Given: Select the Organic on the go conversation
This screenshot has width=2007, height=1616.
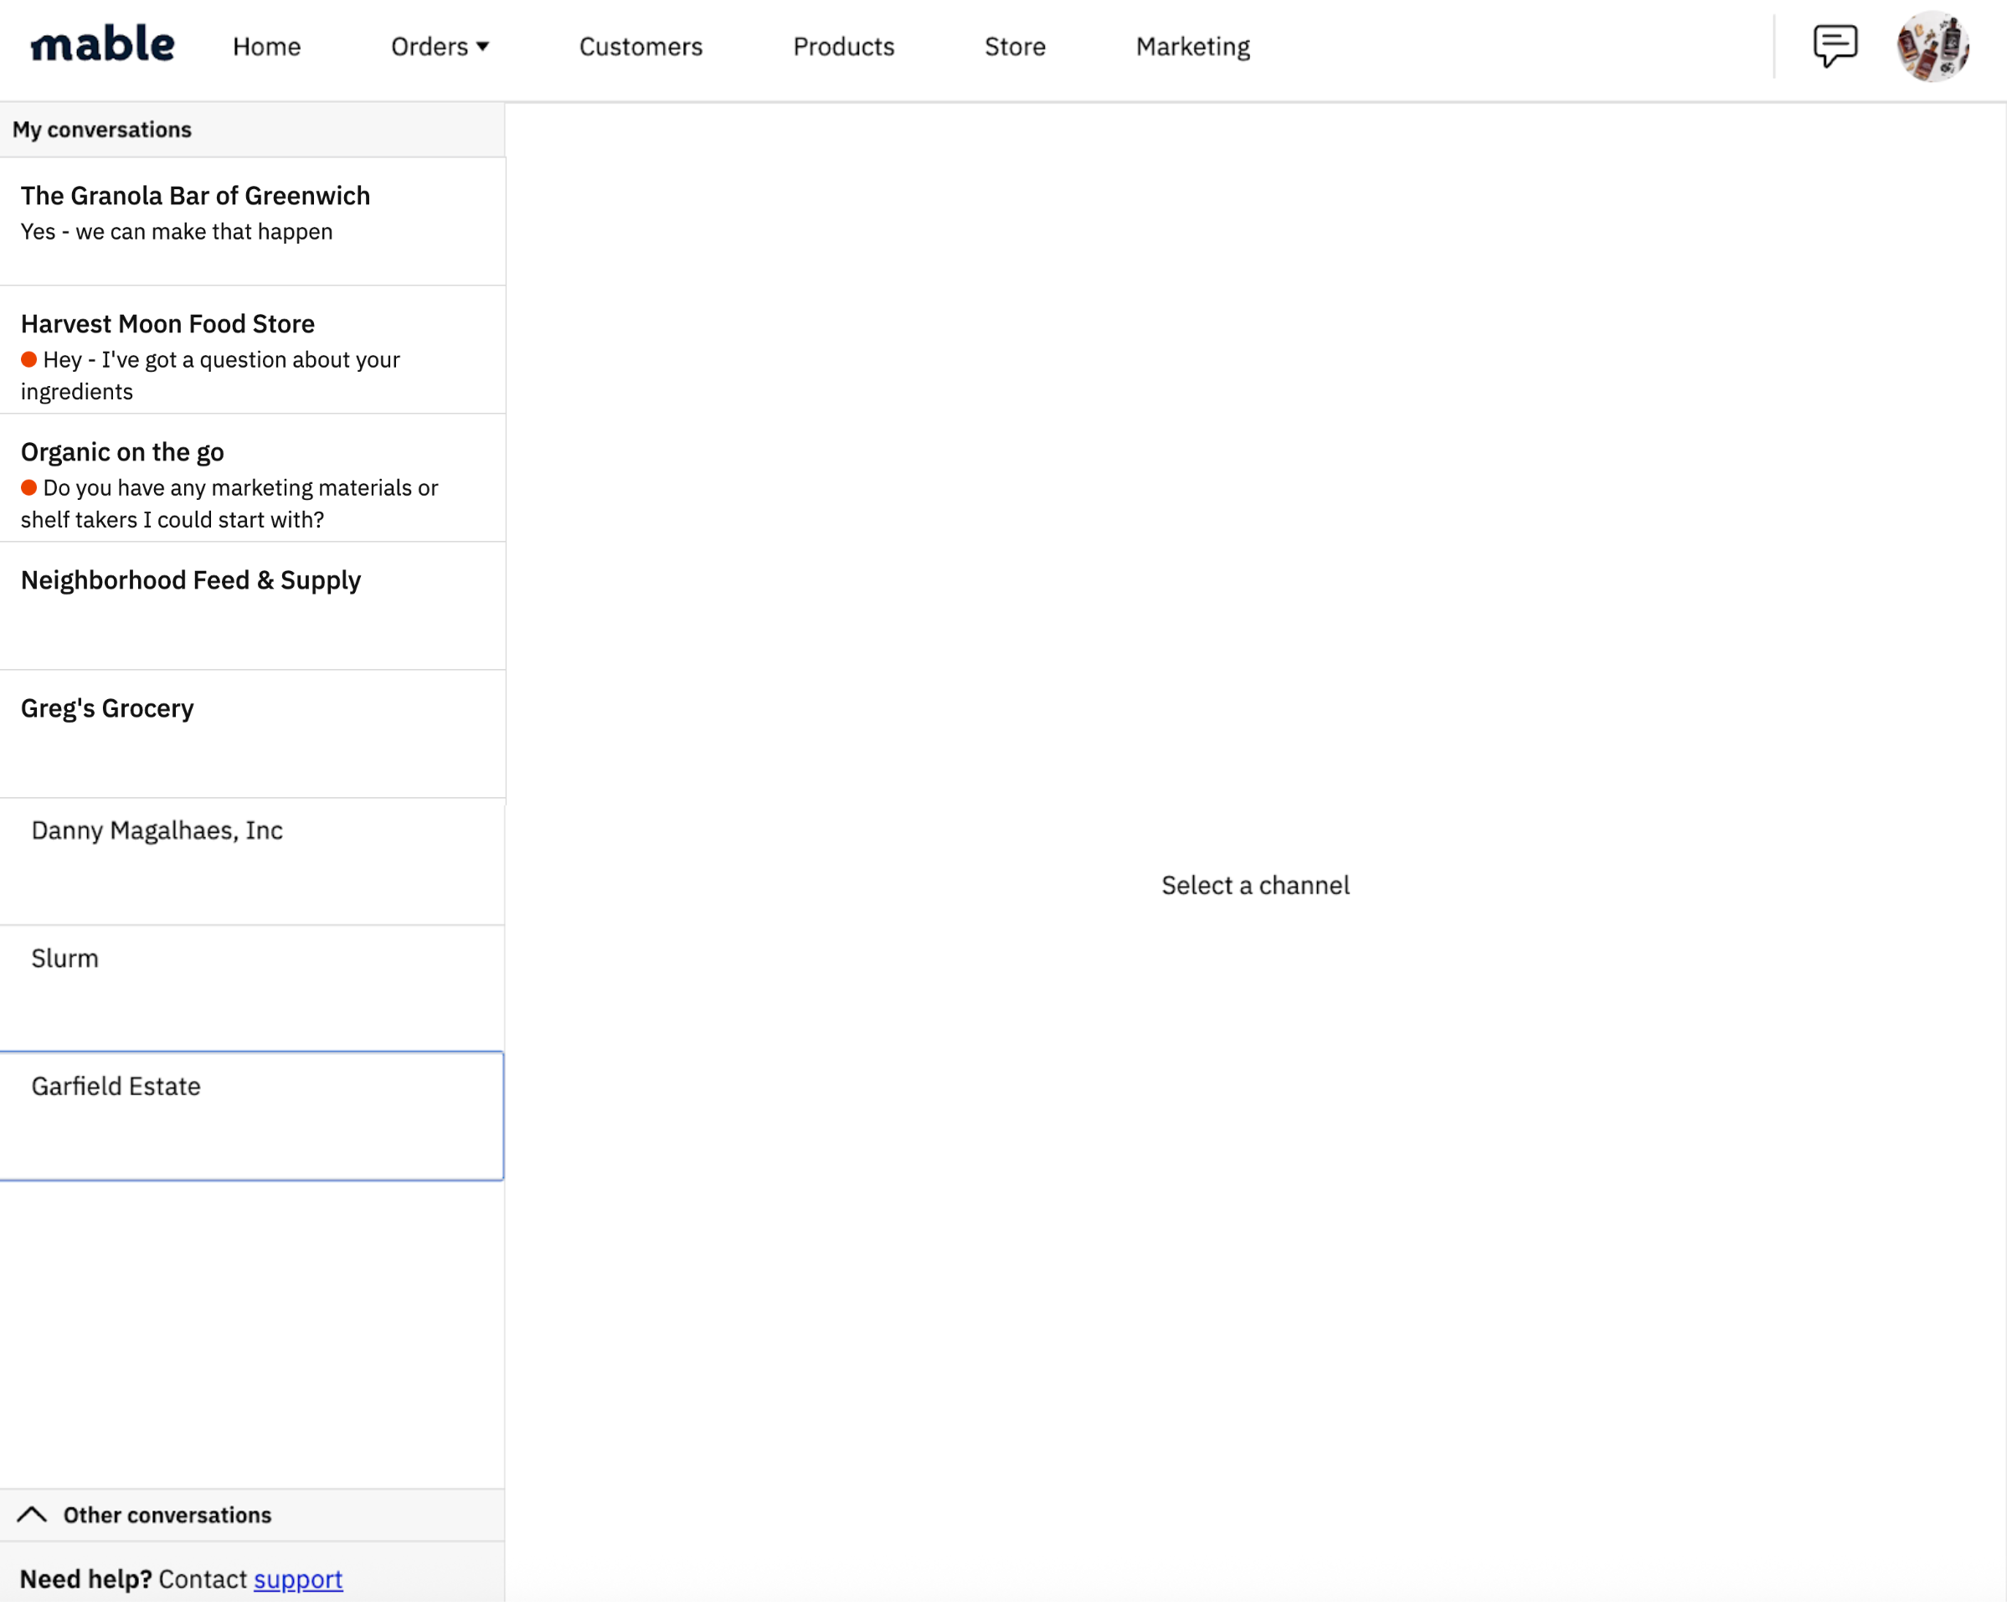Looking at the screenshot, I should point(252,478).
